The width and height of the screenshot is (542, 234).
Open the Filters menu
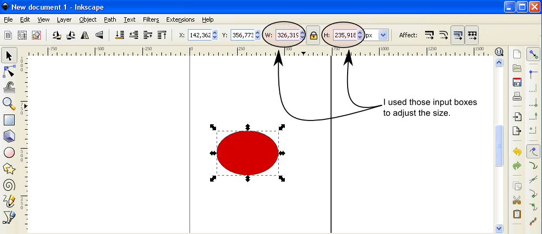click(x=151, y=19)
